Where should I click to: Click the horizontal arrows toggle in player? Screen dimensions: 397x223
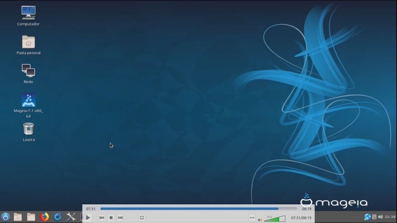[x=252, y=218]
